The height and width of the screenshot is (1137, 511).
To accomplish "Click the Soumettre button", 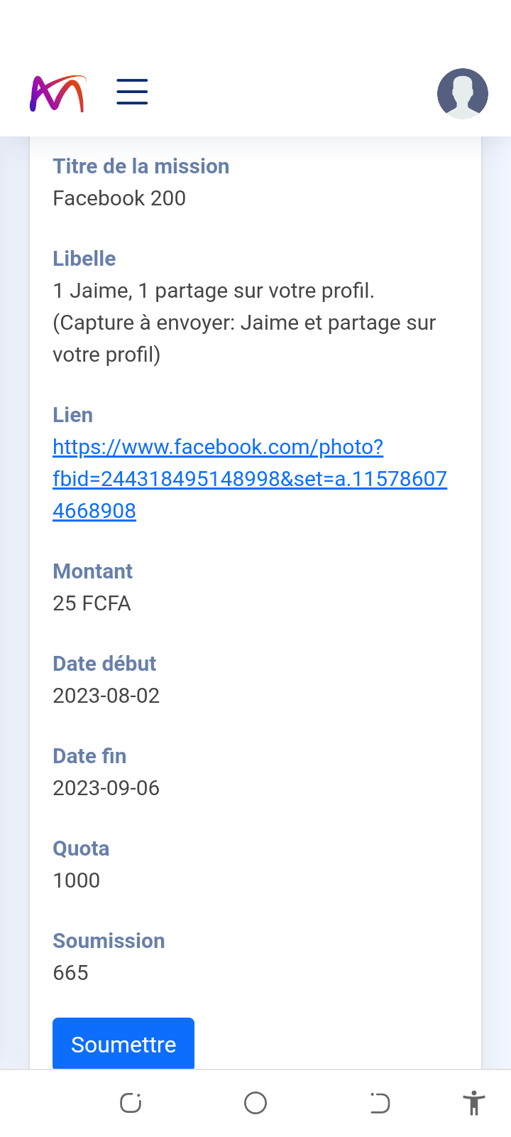I will (x=123, y=1044).
